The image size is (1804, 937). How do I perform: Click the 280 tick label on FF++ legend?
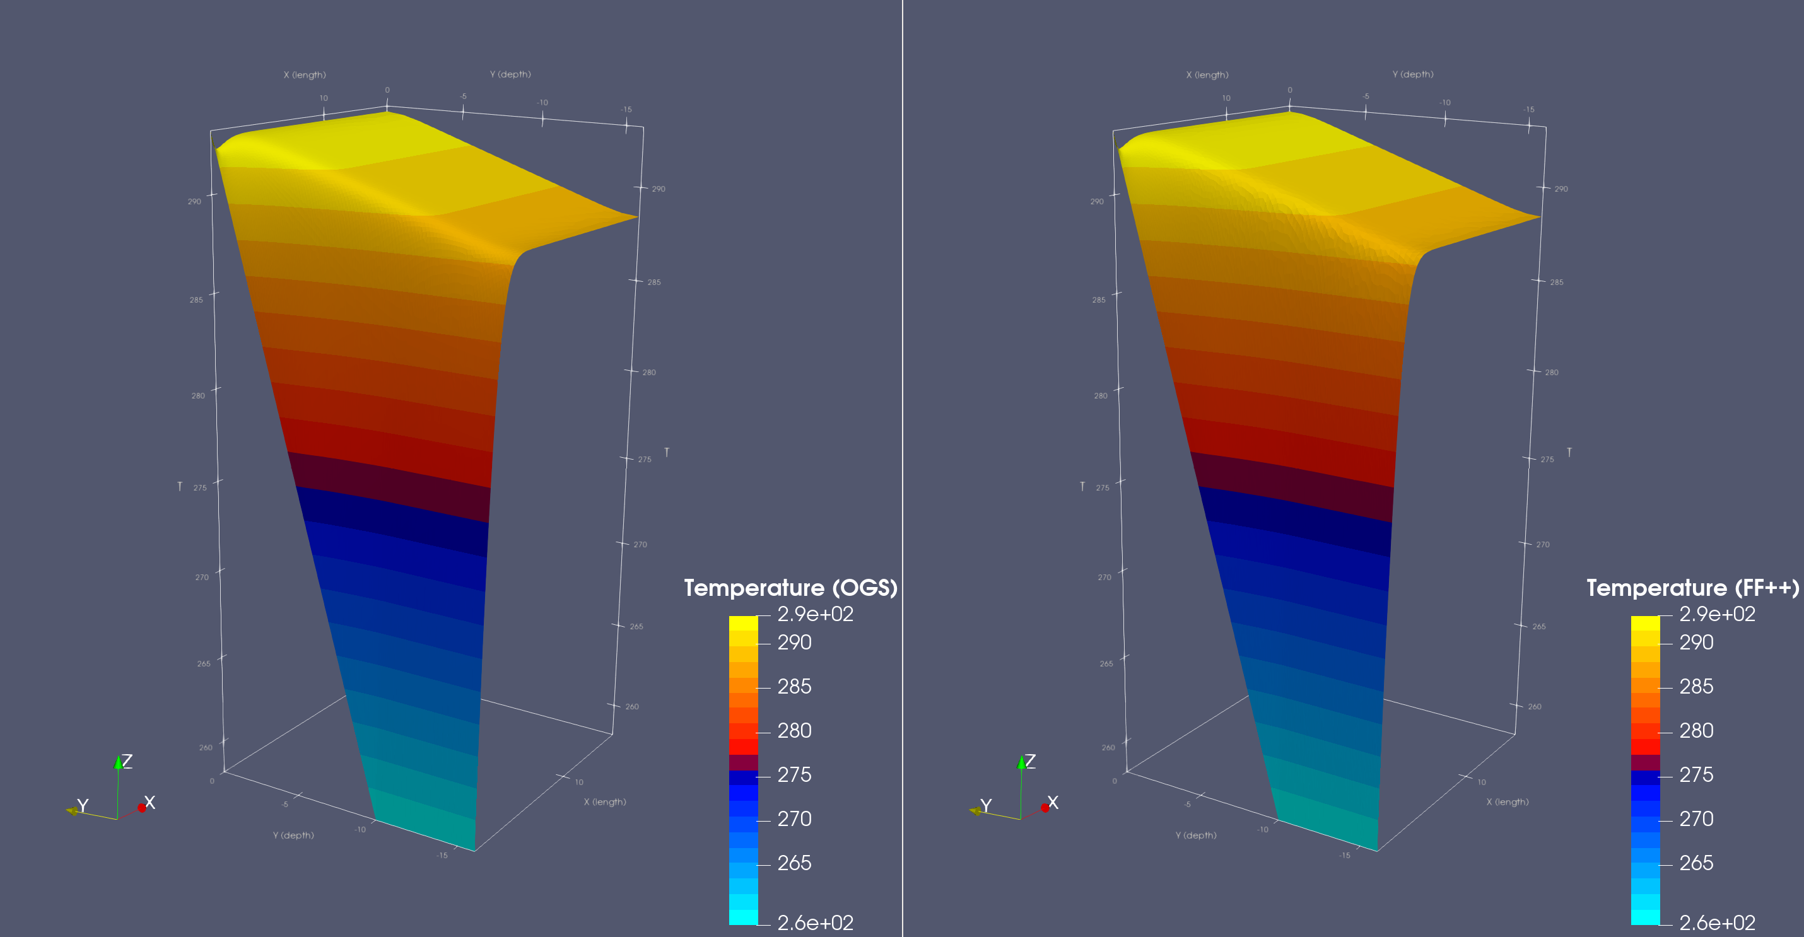click(x=1696, y=730)
